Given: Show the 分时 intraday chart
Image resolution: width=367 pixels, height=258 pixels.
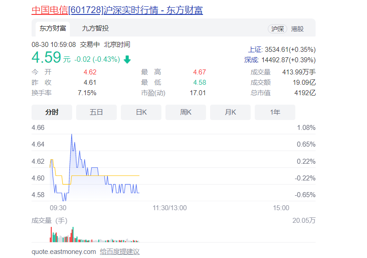Looking at the screenshot, I should pos(52,112).
